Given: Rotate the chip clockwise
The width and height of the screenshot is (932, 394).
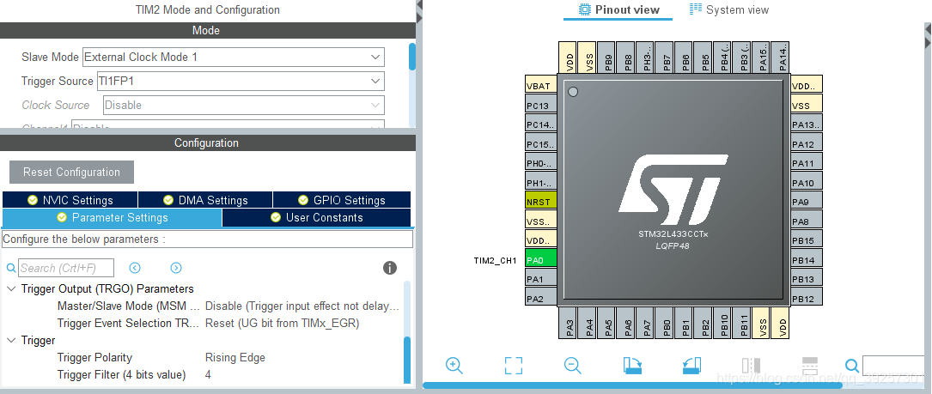Looking at the screenshot, I should pos(632,366).
